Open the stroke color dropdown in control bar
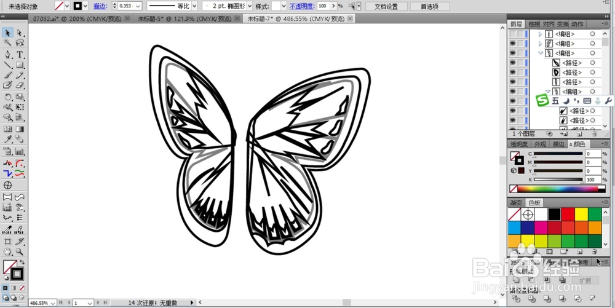615x308 pixels. click(85, 6)
